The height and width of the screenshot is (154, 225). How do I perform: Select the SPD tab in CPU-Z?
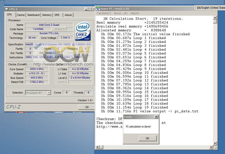[58, 15]
